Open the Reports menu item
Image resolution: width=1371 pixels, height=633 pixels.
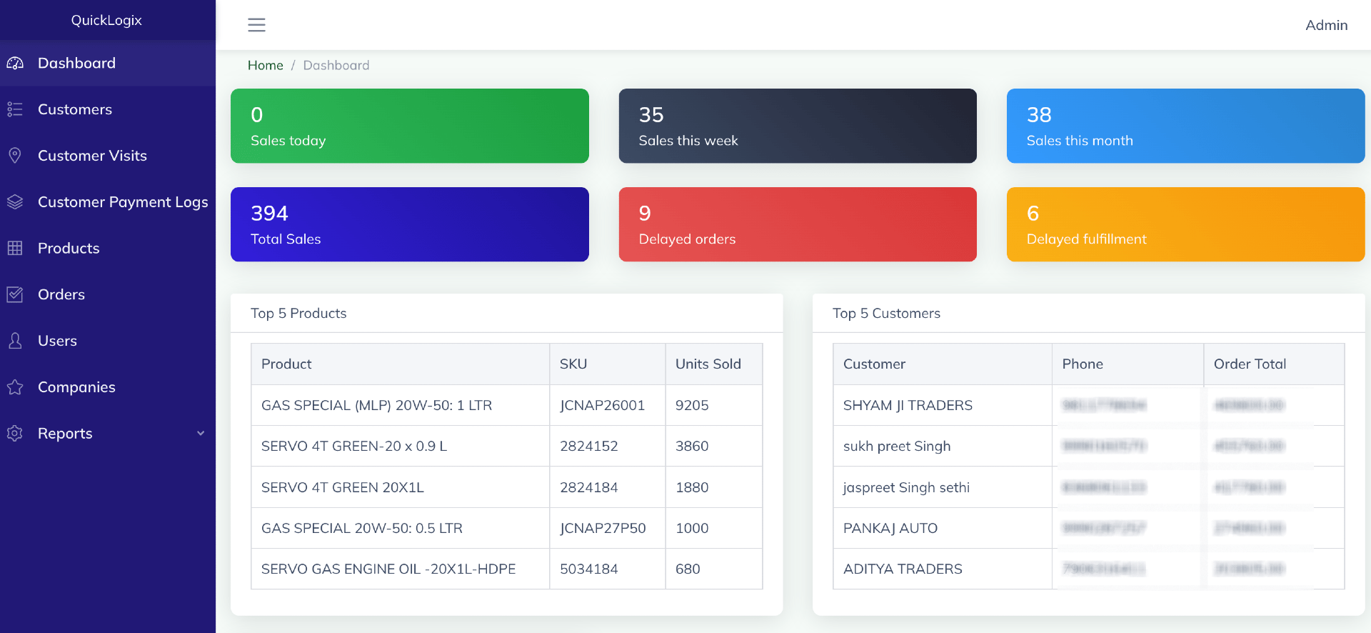(x=65, y=434)
